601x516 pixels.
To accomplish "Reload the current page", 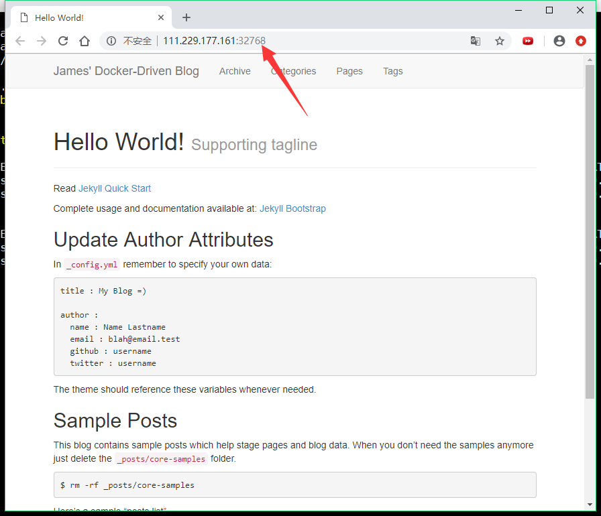I will (x=63, y=41).
